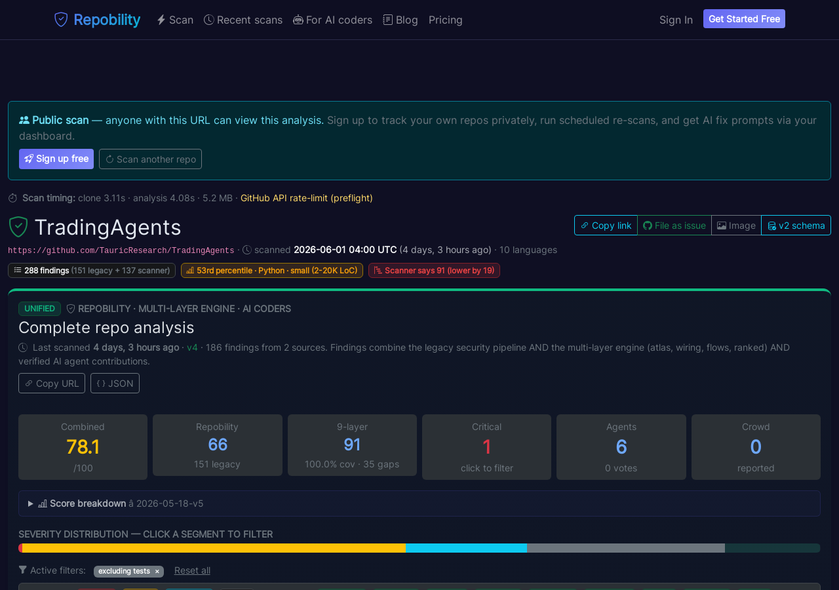Select the Combined 78.1 score card
This screenshot has width=839, height=590.
(83, 447)
